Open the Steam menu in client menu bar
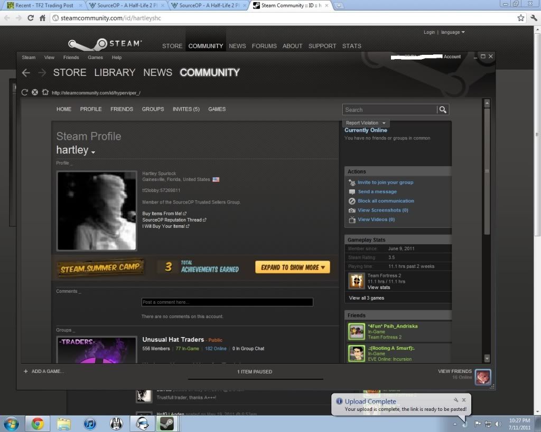 coord(29,57)
